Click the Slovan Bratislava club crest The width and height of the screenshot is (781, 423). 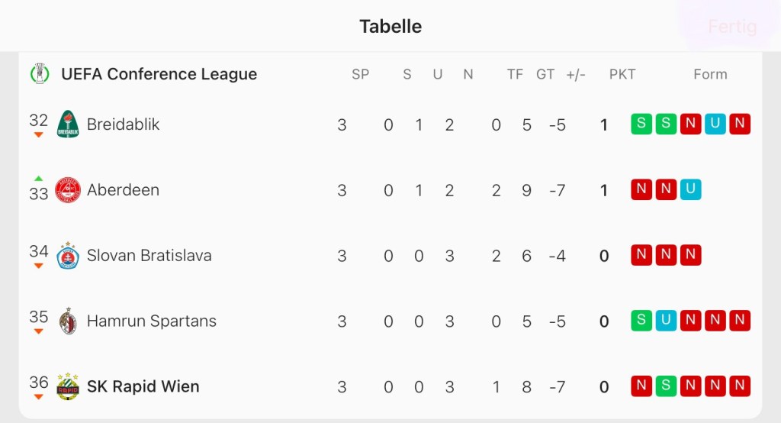(x=68, y=256)
